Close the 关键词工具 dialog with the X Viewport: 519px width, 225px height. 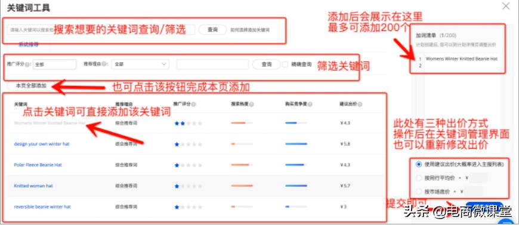click(506, 6)
